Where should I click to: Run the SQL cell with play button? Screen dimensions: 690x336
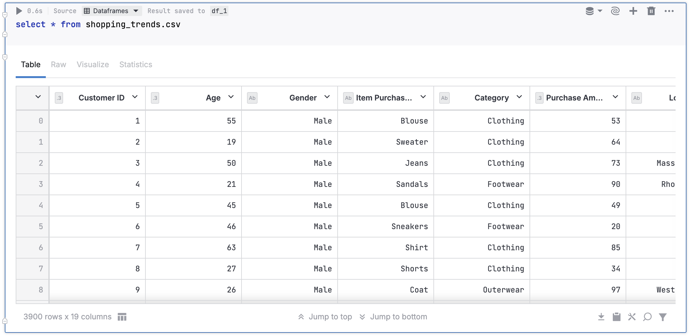tap(19, 11)
